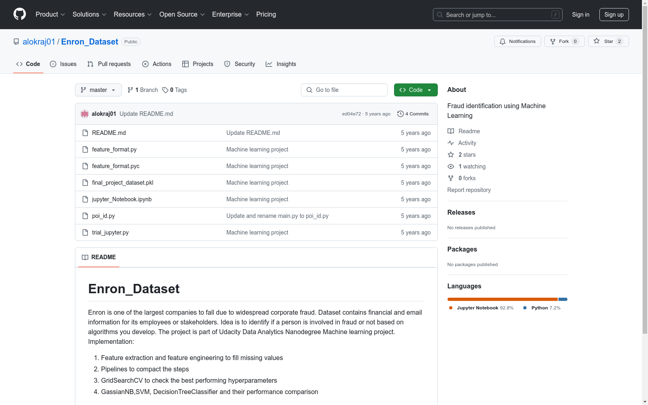
Task: Open the Projects tab
Action: (198, 64)
